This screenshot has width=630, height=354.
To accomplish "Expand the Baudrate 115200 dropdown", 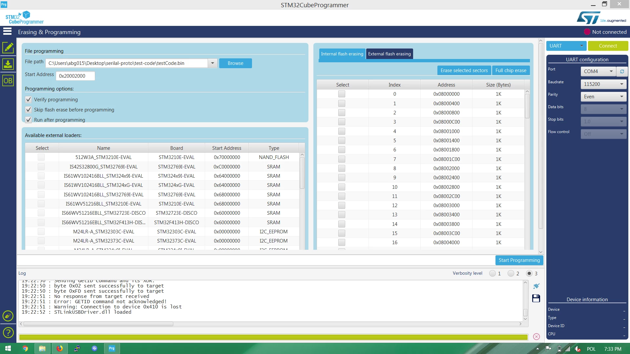I will 603,84.
